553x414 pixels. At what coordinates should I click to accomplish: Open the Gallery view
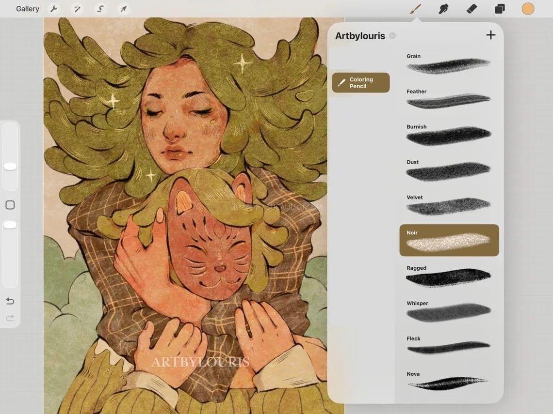pyautogui.click(x=28, y=9)
